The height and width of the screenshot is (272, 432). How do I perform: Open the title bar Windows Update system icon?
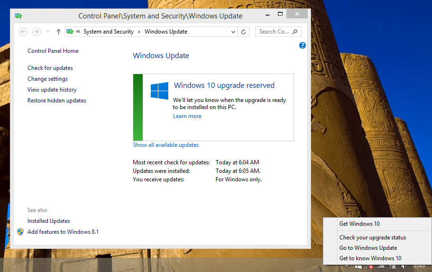[18, 16]
